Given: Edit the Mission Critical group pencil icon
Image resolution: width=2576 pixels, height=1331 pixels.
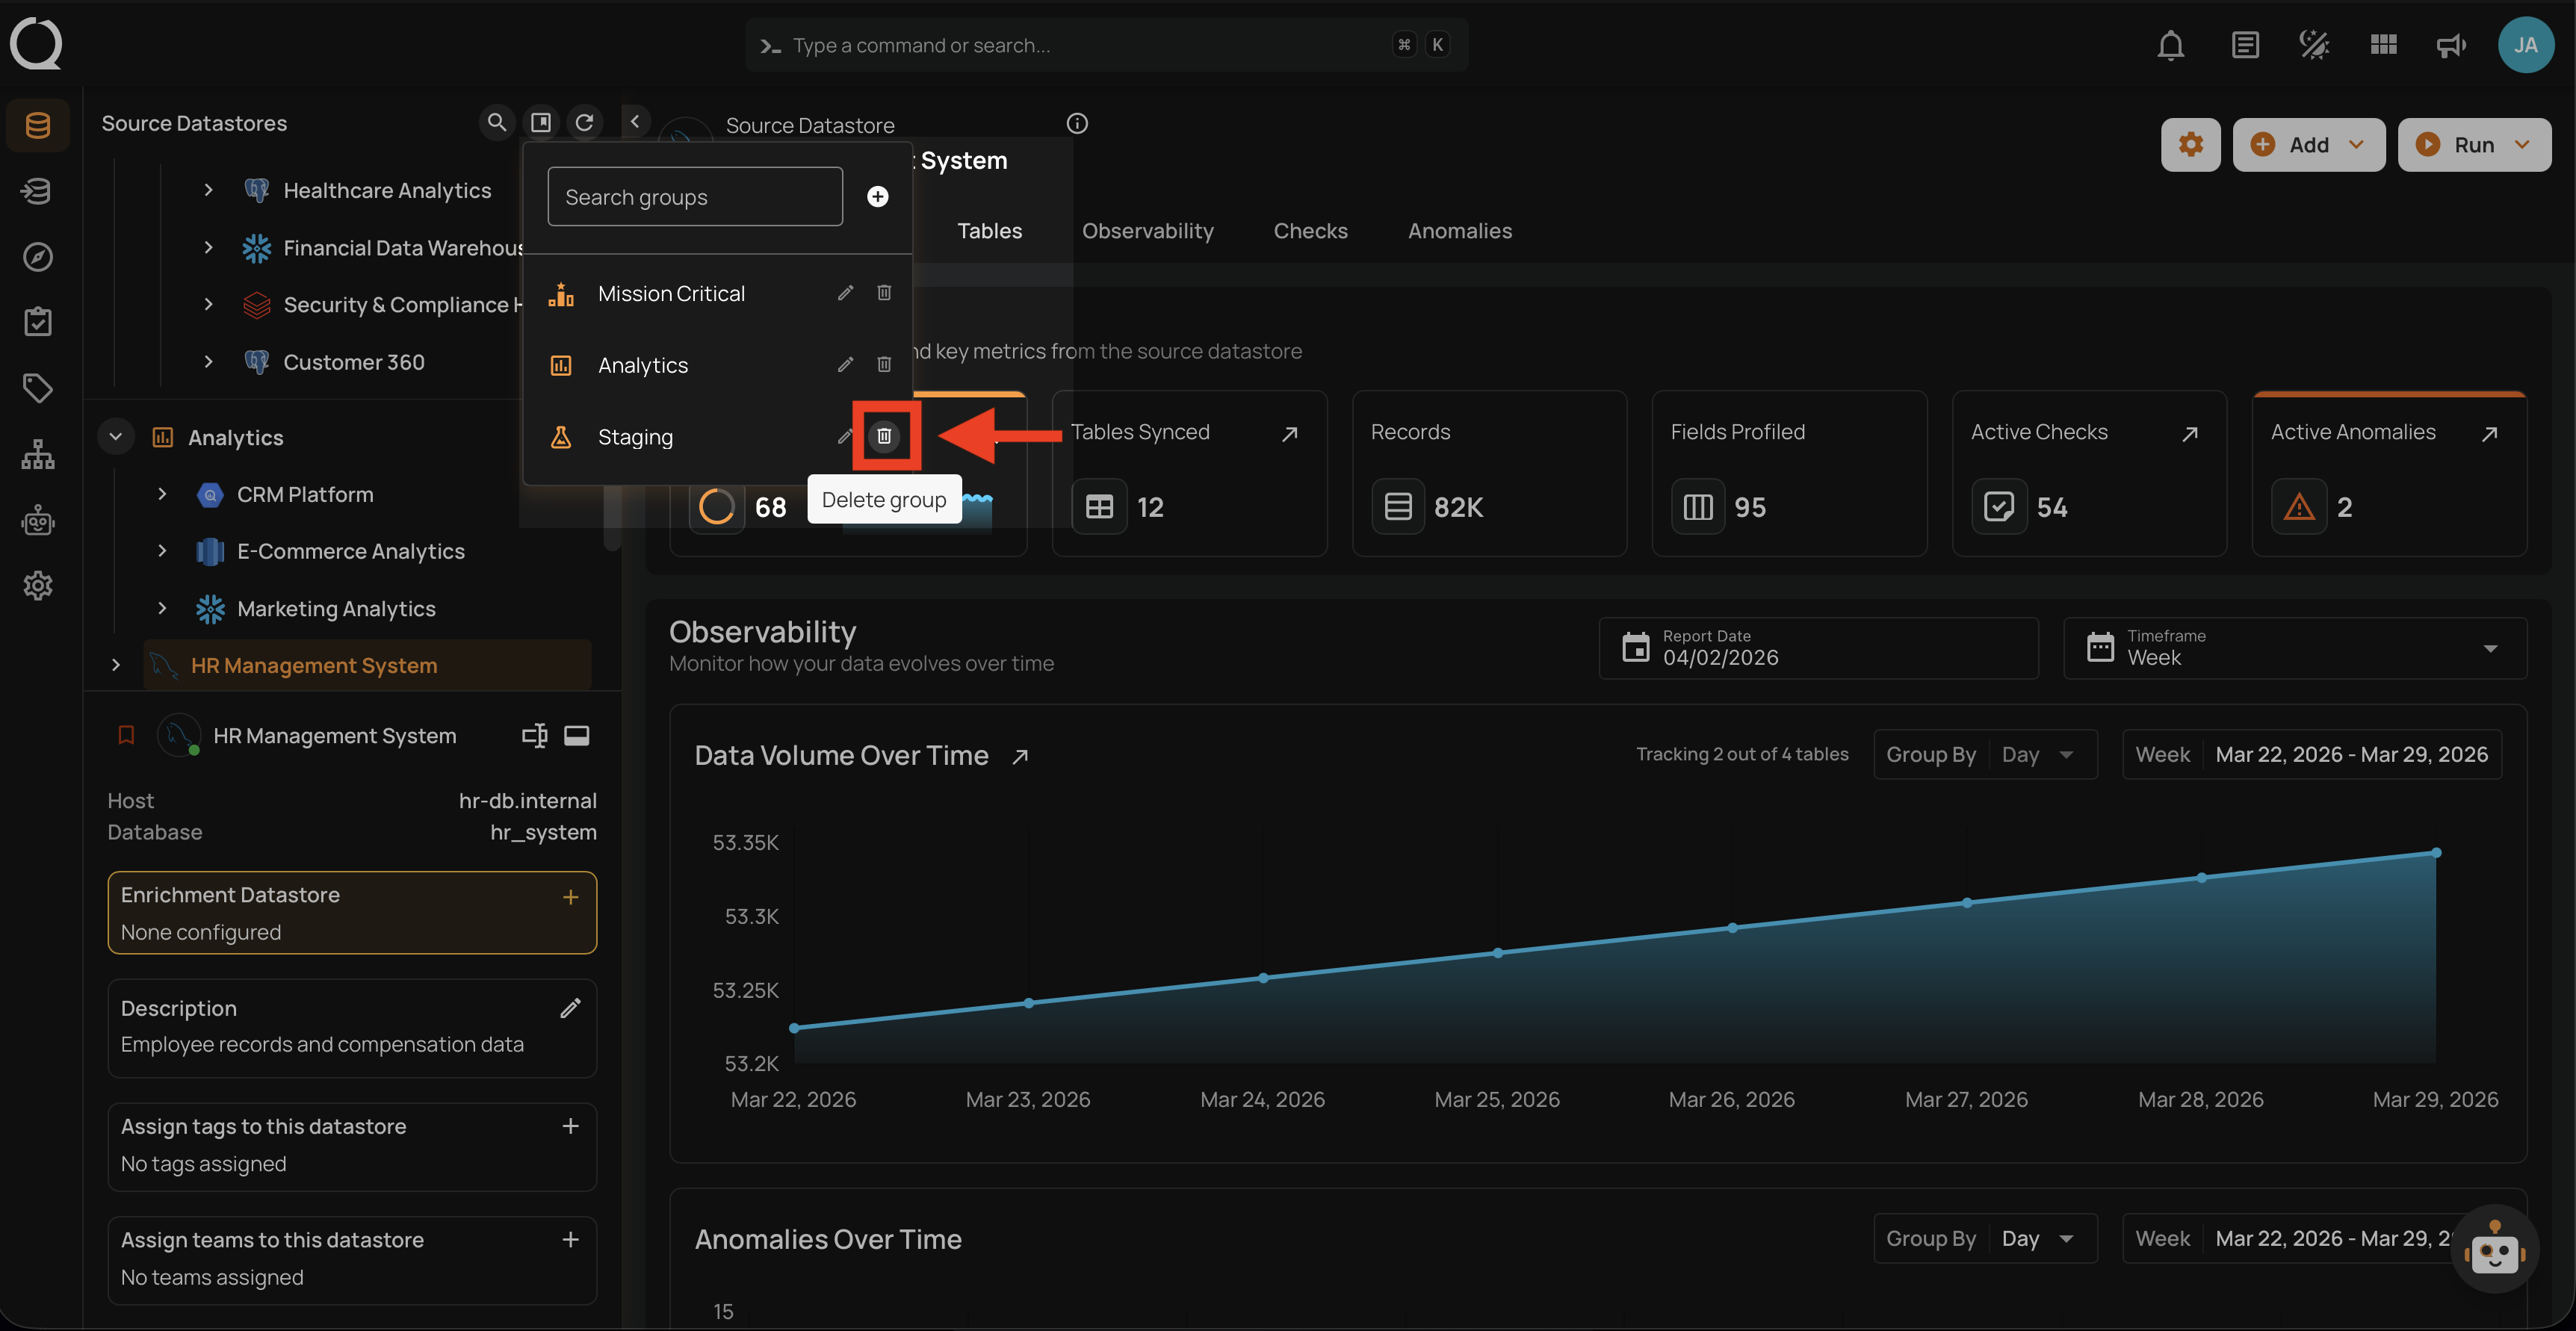Looking at the screenshot, I should click(845, 293).
